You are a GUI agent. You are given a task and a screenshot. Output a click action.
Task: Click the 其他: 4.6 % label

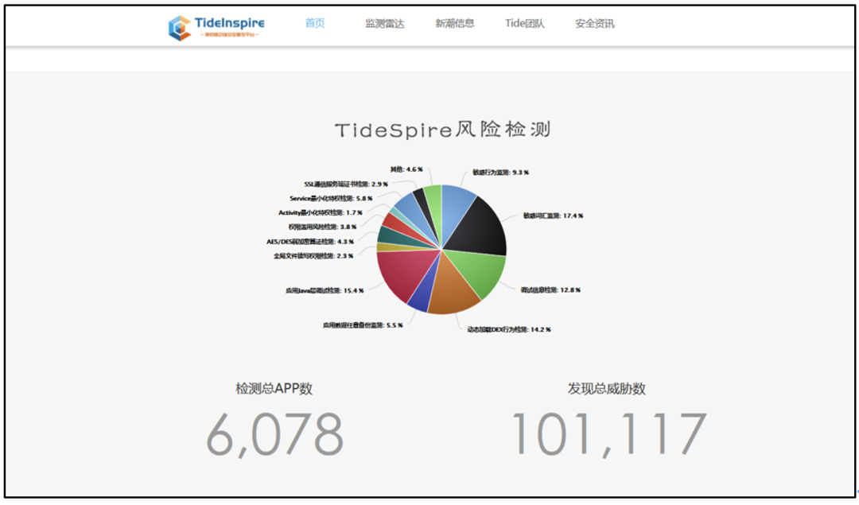[x=406, y=169]
